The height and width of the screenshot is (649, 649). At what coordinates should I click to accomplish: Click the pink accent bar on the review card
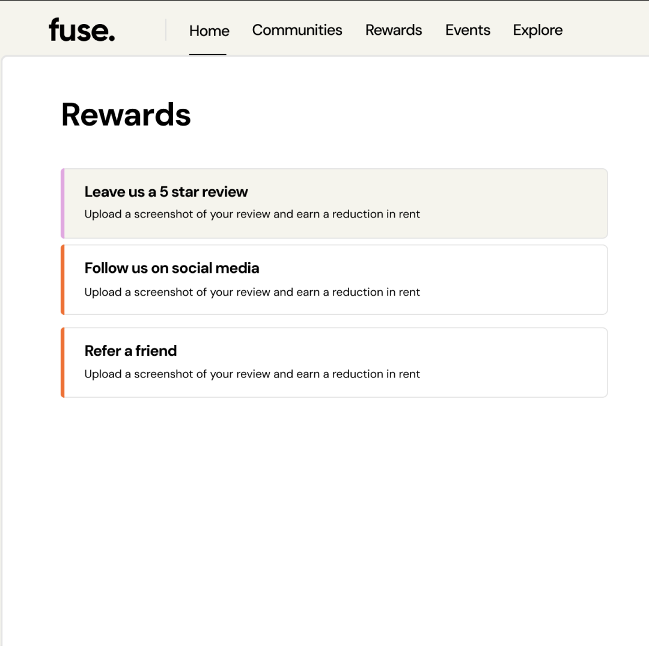pyautogui.click(x=62, y=203)
